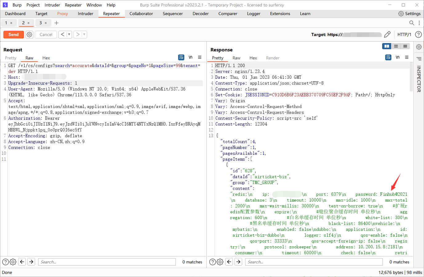424x277 pixels.
Task: Open Inspector settings gear on right sidebar
Action: (419, 47)
